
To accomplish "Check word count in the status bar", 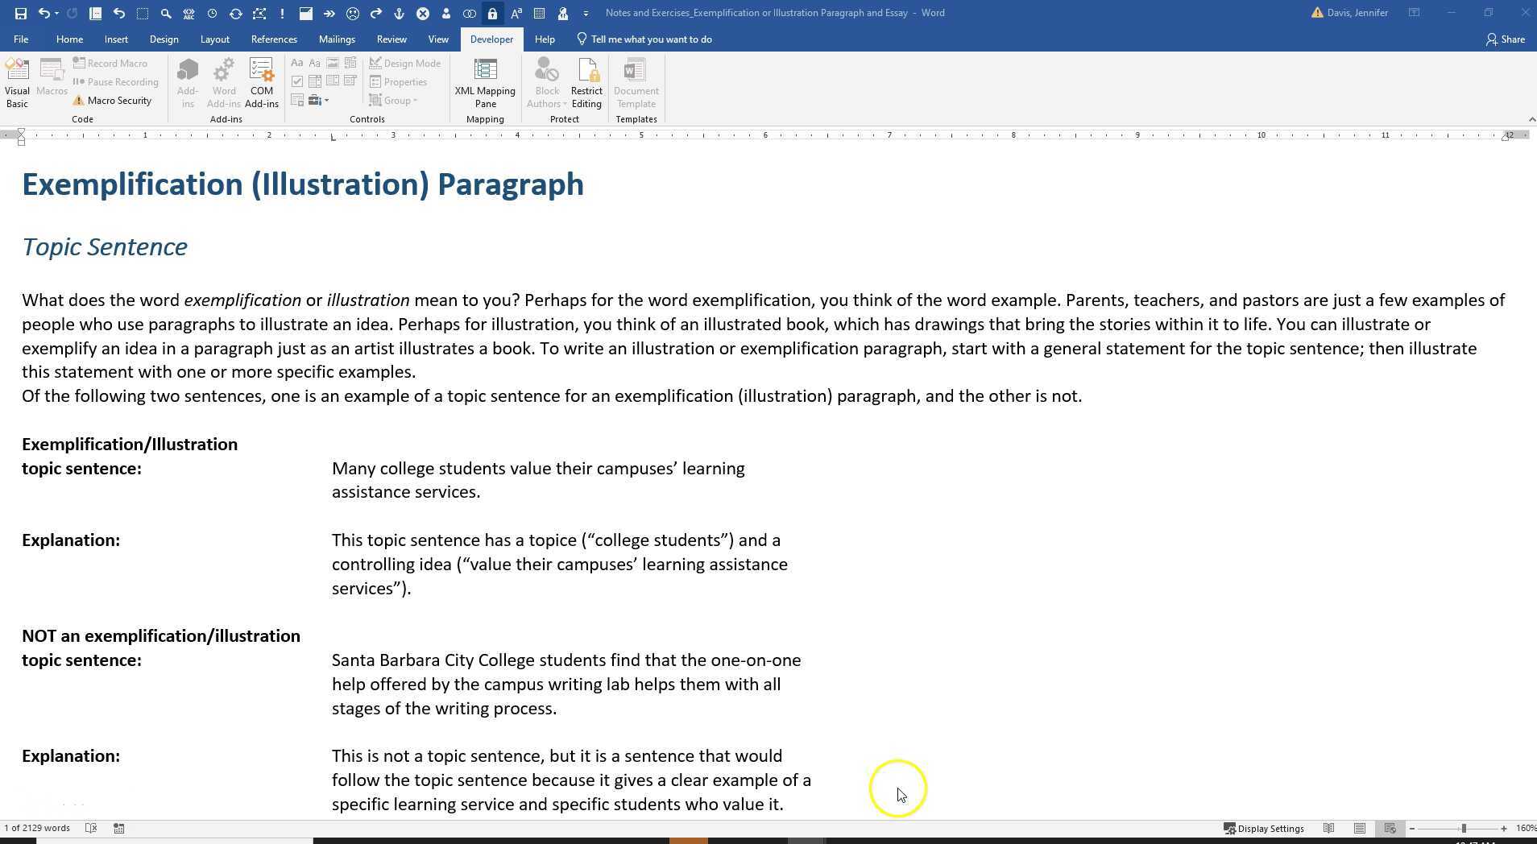I will coord(37,828).
